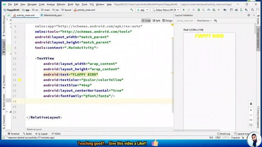
Task: Click the preview horizontal scrollbar
Action: point(197,130)
